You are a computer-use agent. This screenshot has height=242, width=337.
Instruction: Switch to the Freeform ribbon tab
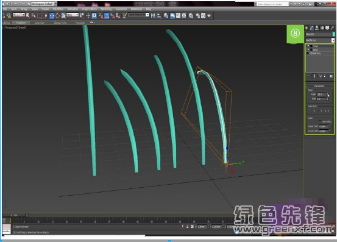tap(21, 23)
